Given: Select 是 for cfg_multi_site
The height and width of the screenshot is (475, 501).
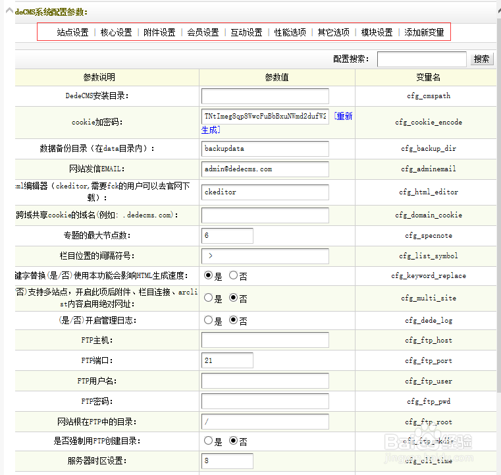Looking at the screenshot, I should coord(208,298).
